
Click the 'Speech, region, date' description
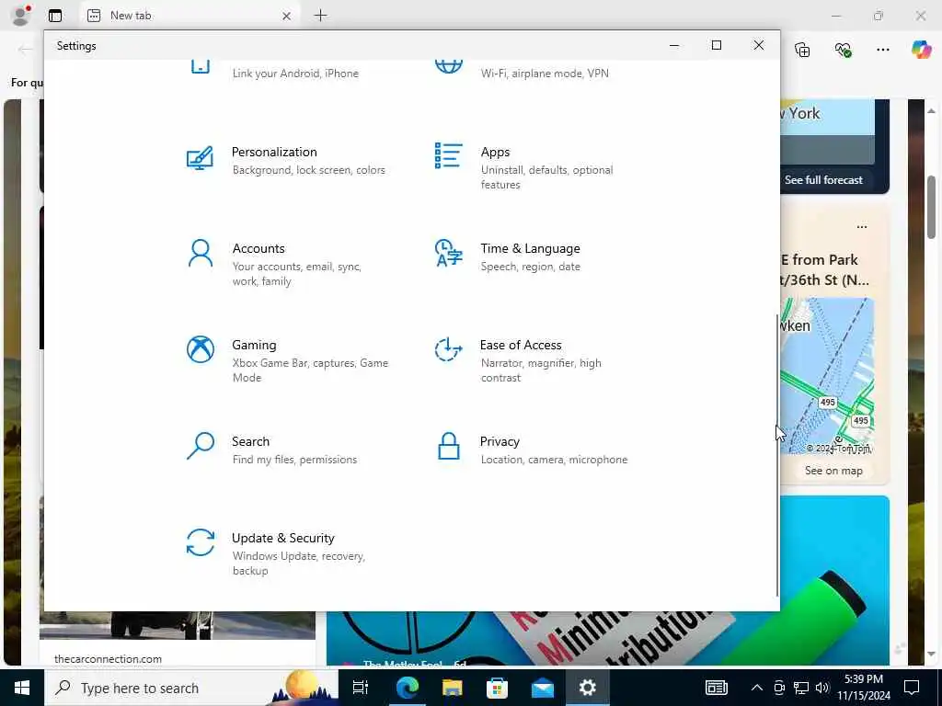[x=531, y=267]
